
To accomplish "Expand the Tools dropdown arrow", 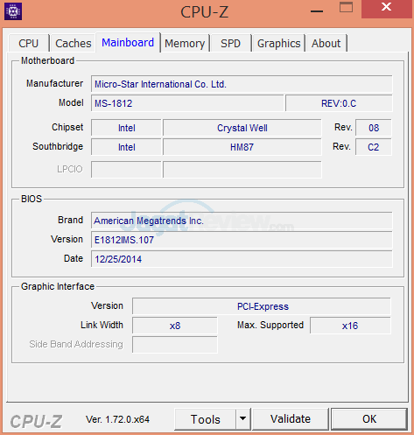I will point(242,419).
